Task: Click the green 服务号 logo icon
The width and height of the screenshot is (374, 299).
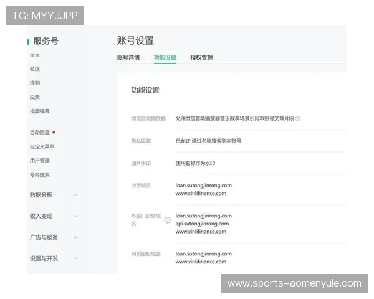Action: click(28, 42)
